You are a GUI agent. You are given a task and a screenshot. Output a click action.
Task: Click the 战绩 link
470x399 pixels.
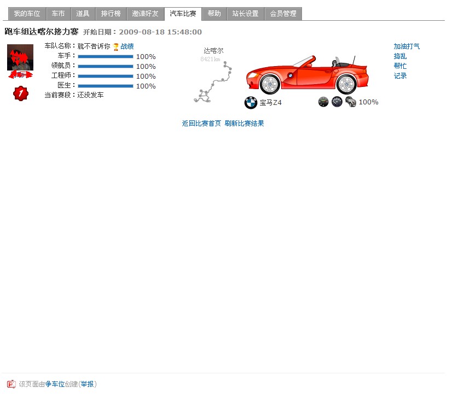coord(127,46)
